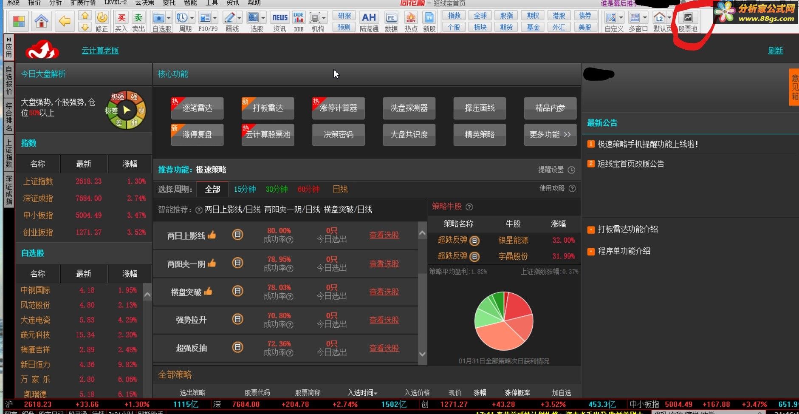Expand the 画线 dropdown arrow
Image resolution: width=799 pixels, height=414 pixels.
pos(239,18)
